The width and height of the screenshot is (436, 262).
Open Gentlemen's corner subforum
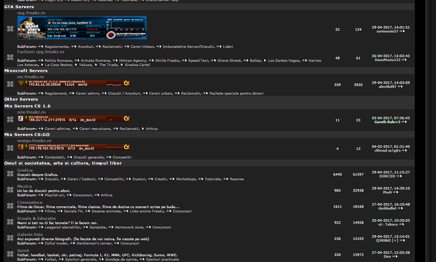[x=95, y=243]
